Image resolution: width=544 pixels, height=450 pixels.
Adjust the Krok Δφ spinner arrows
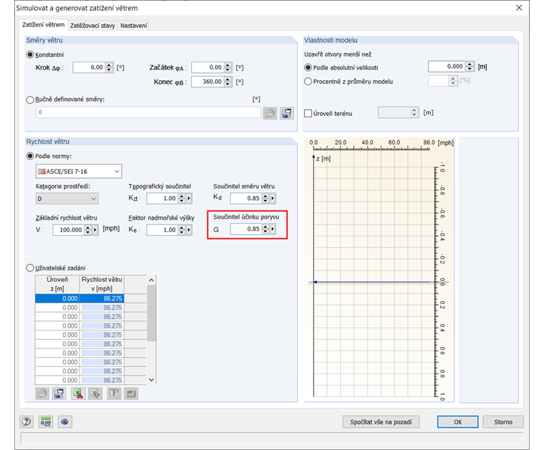[x=109, y=67]
